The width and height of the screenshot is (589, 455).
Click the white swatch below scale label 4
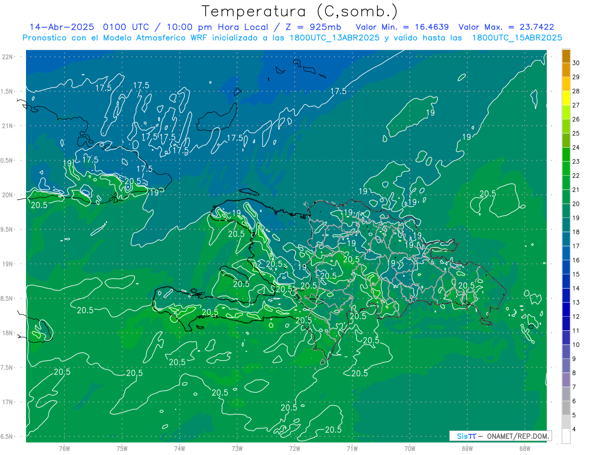[566, 436]
